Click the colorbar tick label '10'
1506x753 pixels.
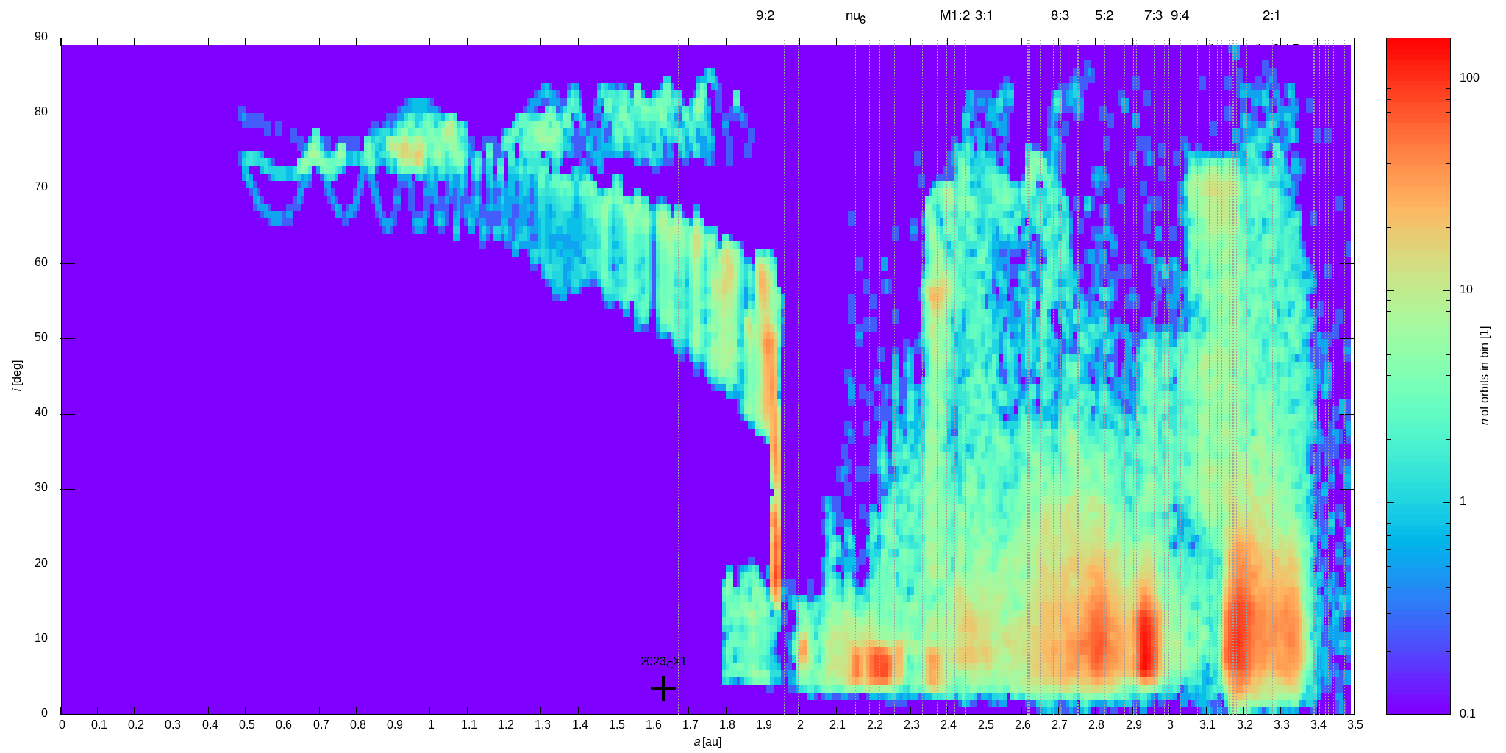[x=1466, y=290]
